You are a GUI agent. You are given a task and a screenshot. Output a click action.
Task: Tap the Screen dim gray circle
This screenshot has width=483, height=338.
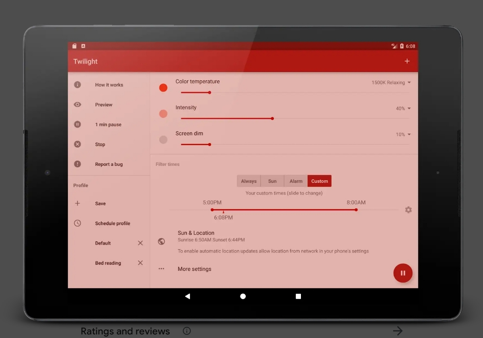[x=163, y=140]
